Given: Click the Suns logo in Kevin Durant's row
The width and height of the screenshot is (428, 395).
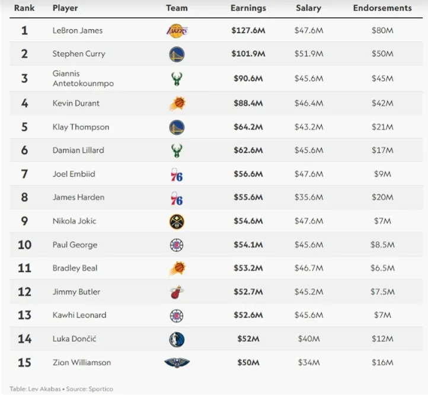Looking at the screenshot, I should 177,104.
